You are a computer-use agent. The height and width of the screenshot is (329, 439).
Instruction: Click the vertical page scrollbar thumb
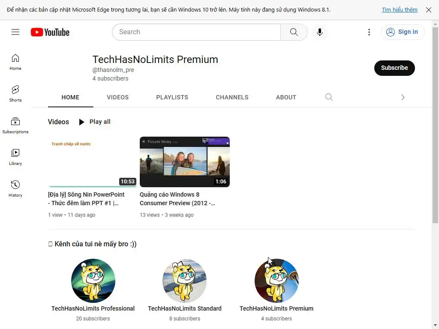(435, 125)
